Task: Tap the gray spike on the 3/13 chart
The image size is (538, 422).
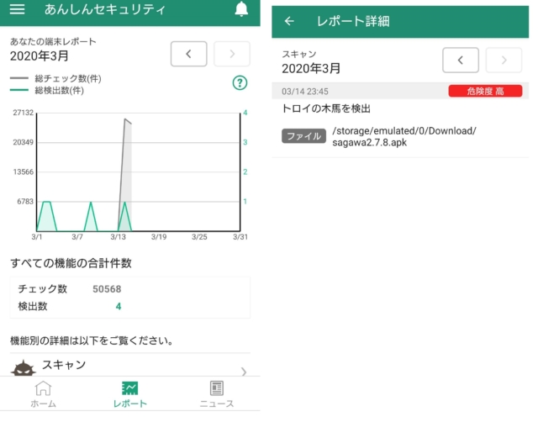Action: pos(126,168)
